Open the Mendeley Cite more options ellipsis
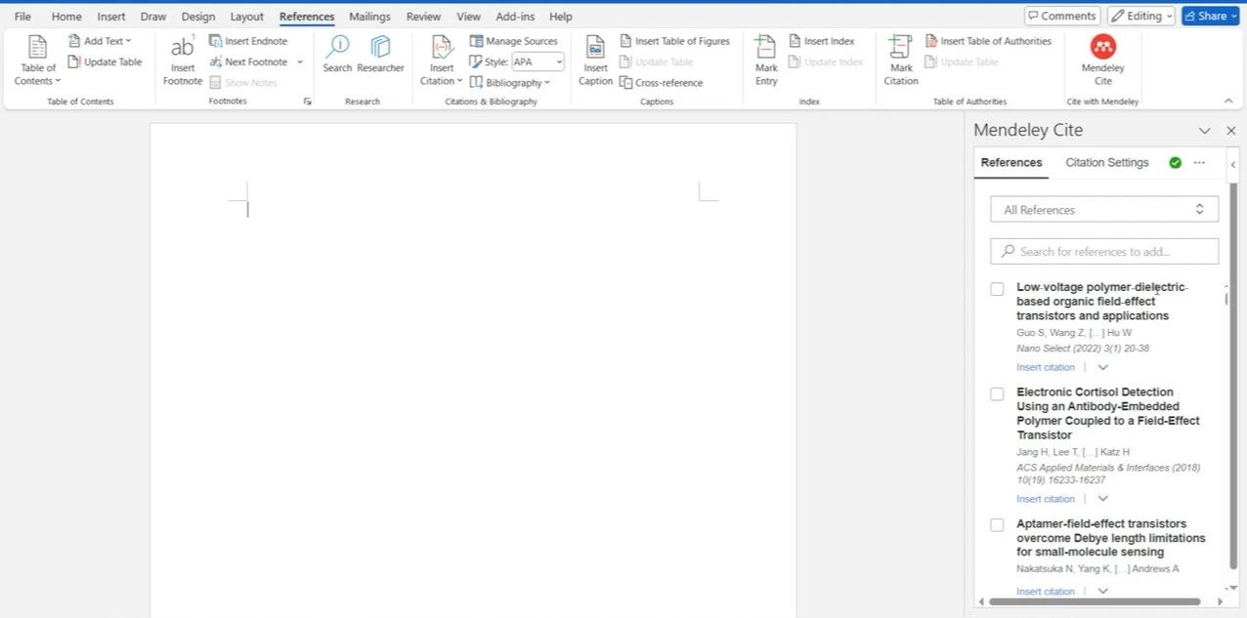This screenshot has width=1247, height=618. [x=1199, y=163]
